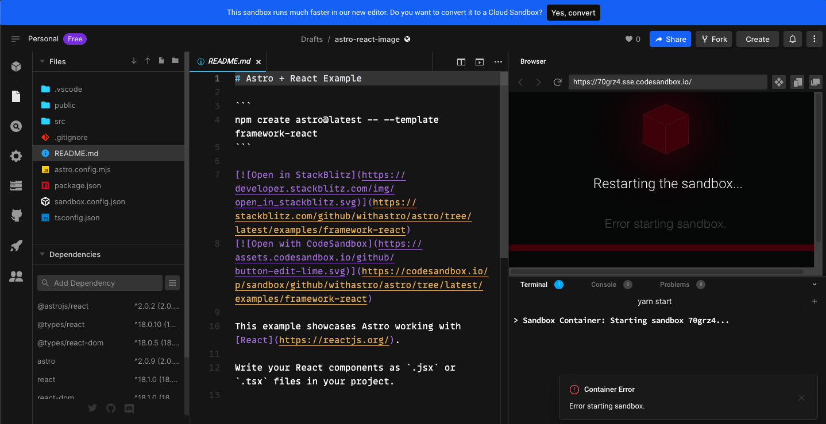Open the Live collaboration panel

tap(16, 276)
